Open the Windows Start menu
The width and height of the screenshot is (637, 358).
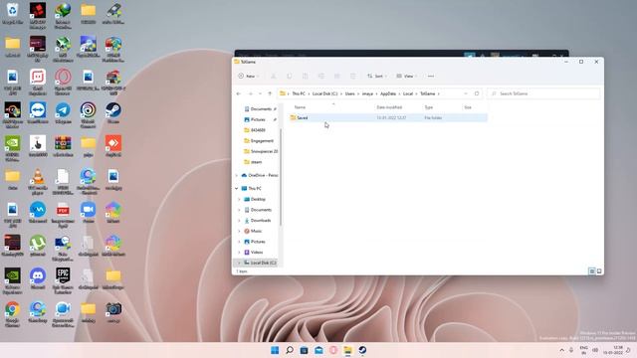click(x=275, y=350)
